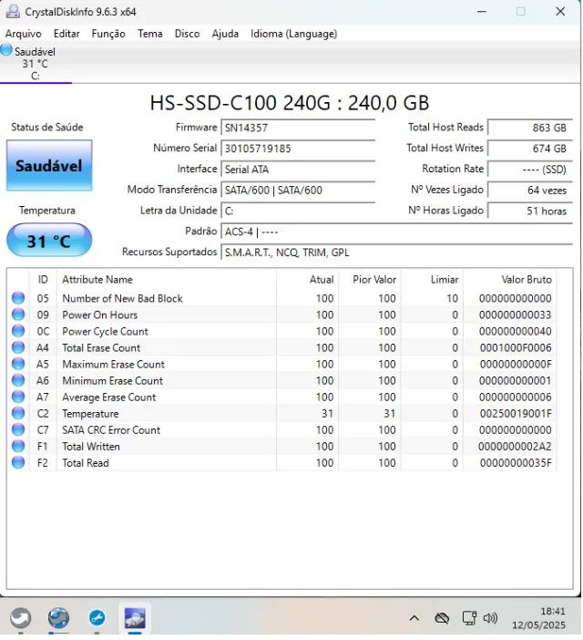Click the Letra da Unidade field C:
Screen dimensions: 583x640
coord(298,211)
